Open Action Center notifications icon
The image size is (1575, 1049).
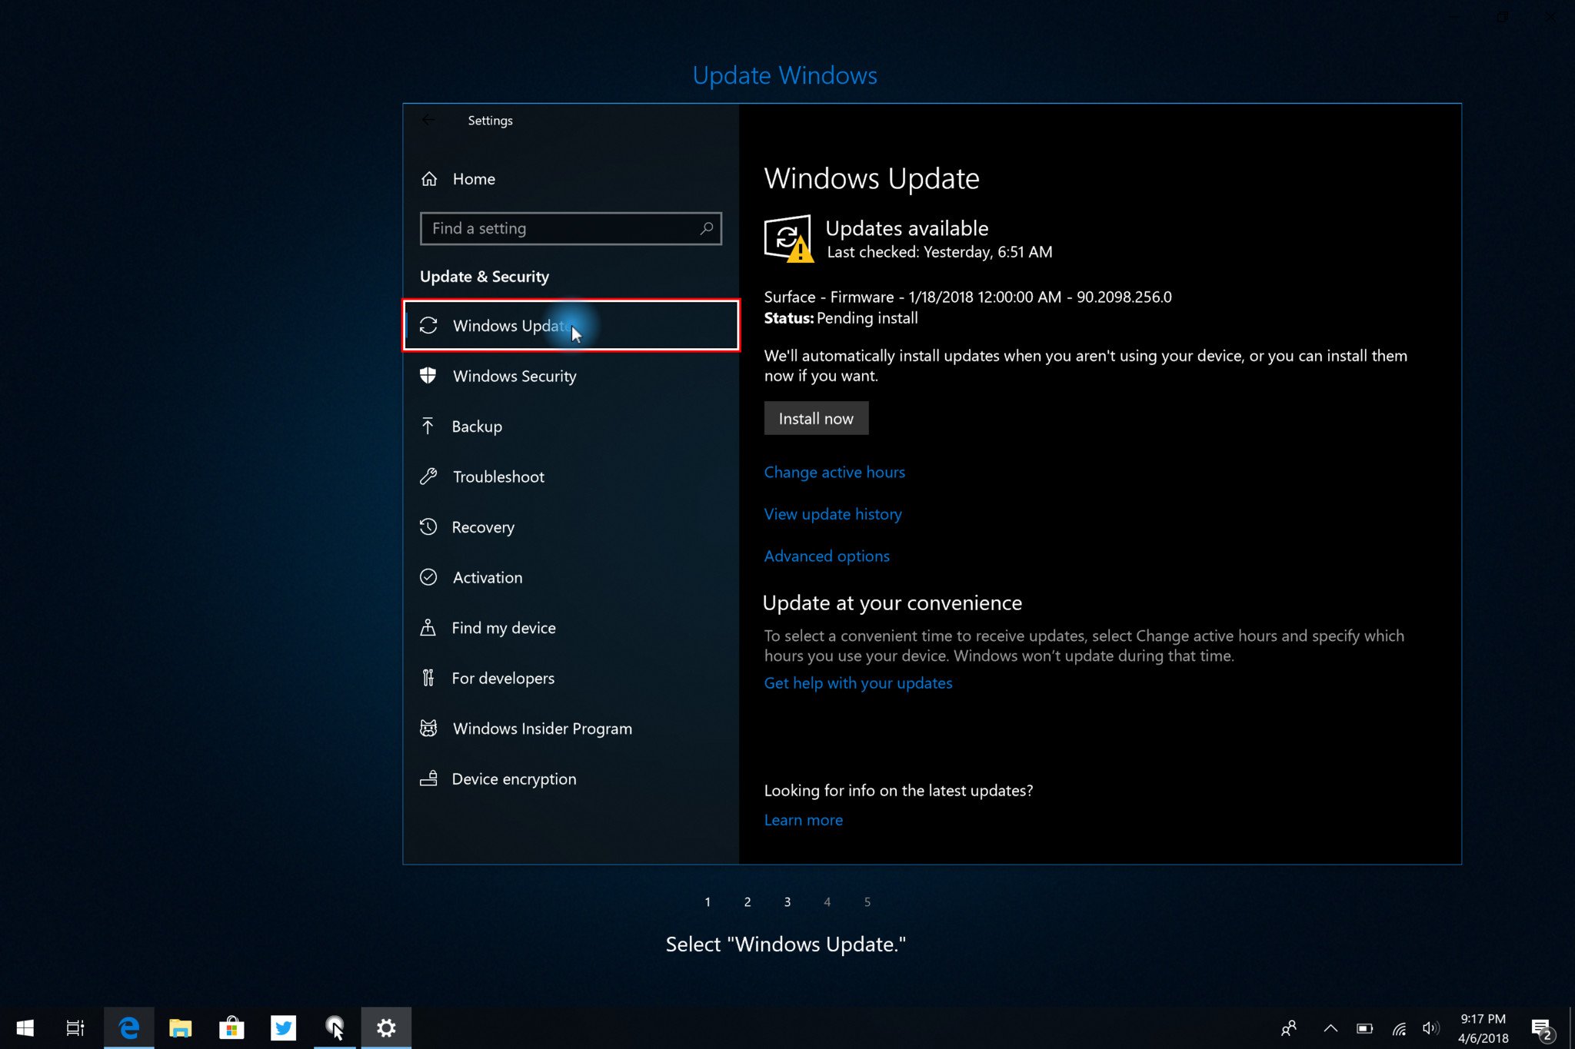click(x=1540, y=1028)
